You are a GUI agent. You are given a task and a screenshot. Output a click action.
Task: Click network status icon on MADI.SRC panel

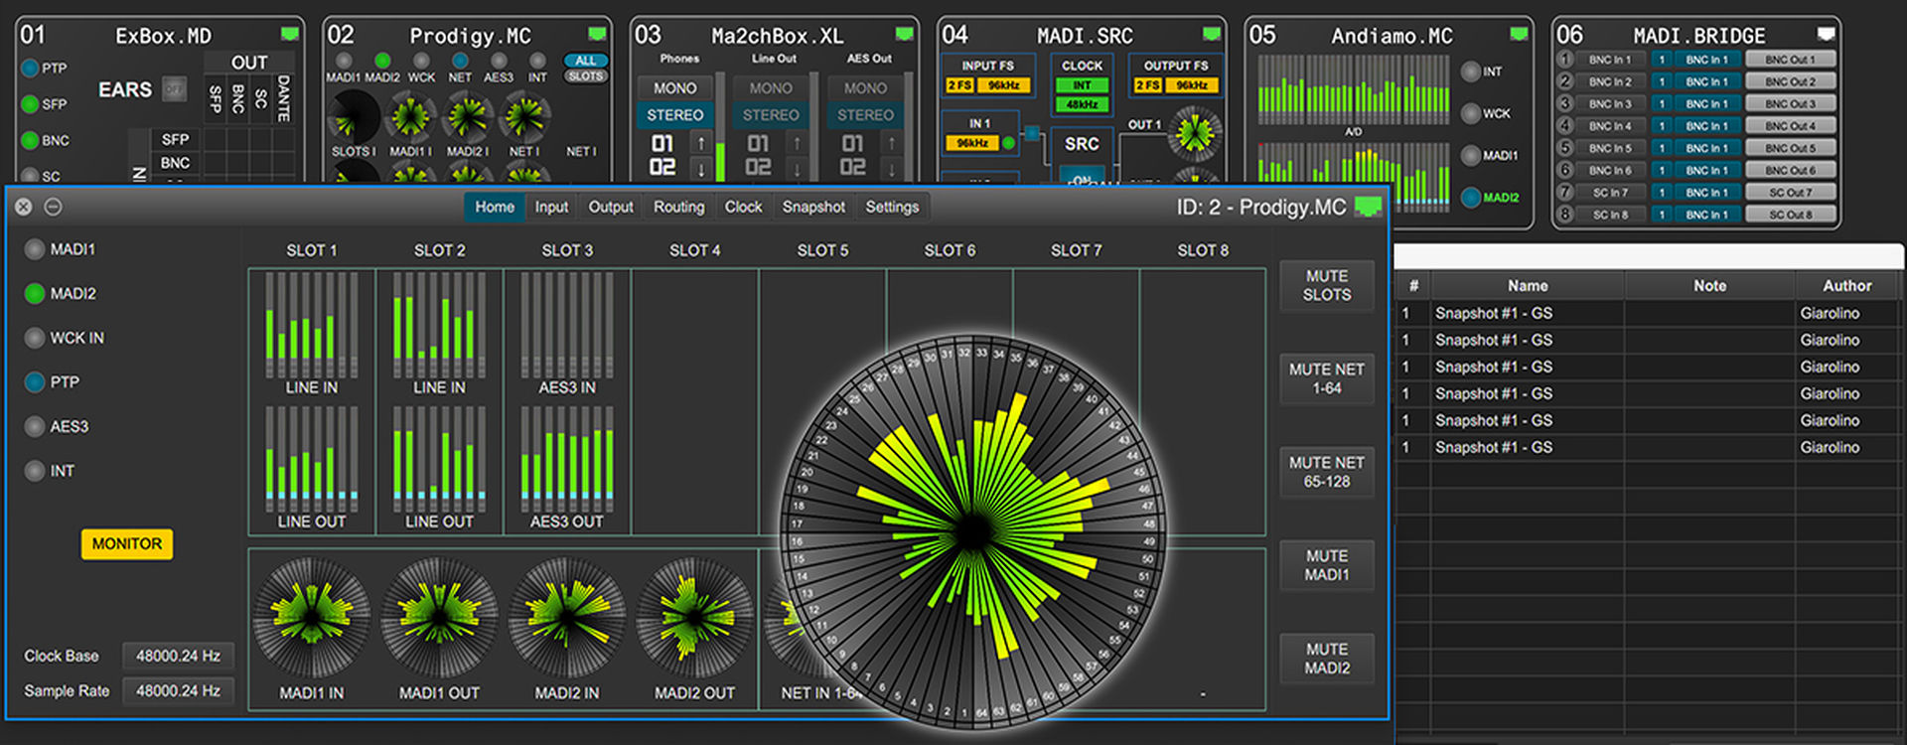(x=1212, y=34)
